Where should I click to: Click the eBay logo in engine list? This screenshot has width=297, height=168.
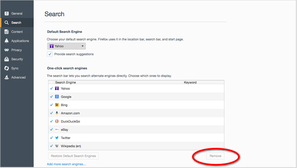click(57, 129)
